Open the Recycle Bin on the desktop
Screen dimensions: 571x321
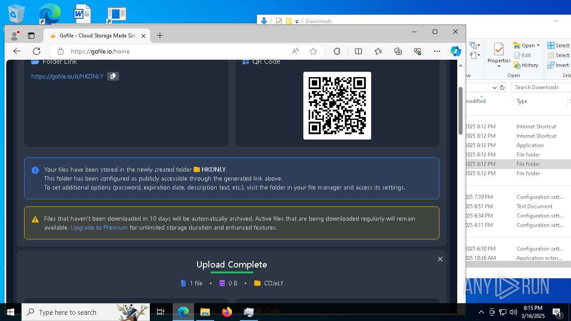point(17,14)
